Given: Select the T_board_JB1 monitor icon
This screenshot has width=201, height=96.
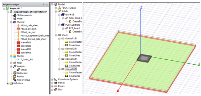Looking at the screenshot, I should tap(18, 59).
